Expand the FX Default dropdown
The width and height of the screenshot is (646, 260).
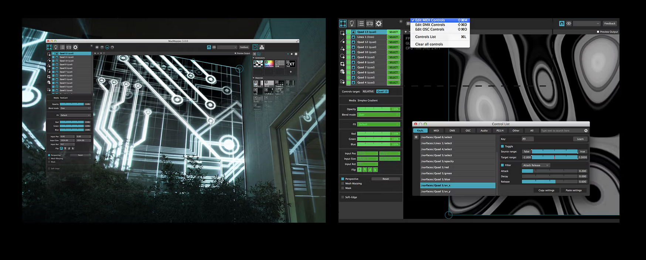(378, 124)
